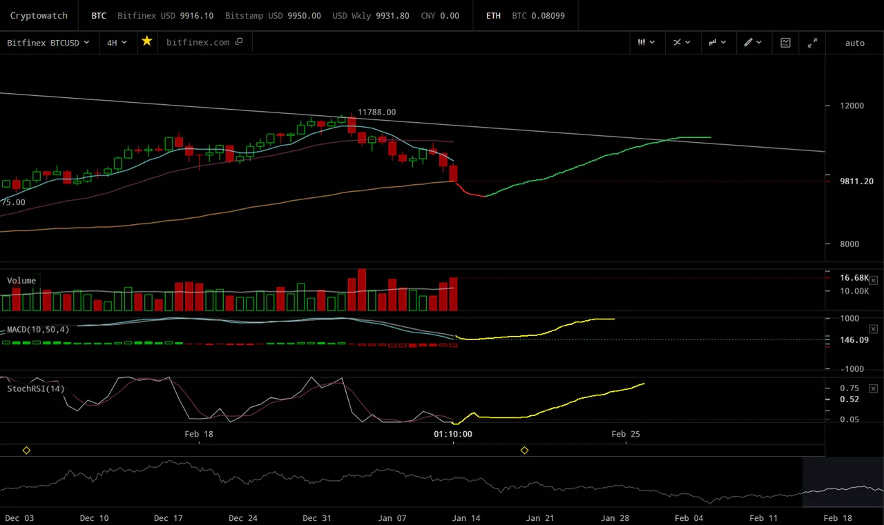Click the Dec 17 label in overview timeline
Screen dimensions: 884x525
coord(168,518)
